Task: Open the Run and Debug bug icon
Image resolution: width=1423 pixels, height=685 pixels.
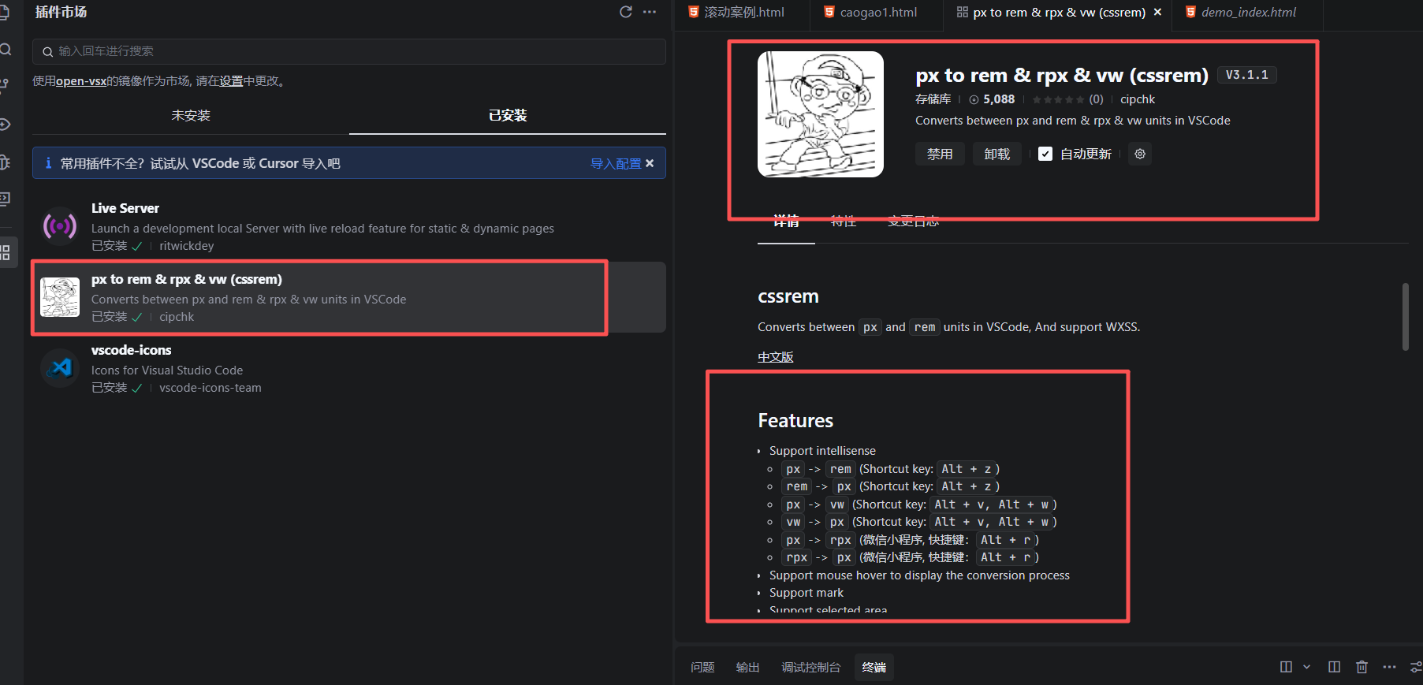Action: (x=4, y=162)
